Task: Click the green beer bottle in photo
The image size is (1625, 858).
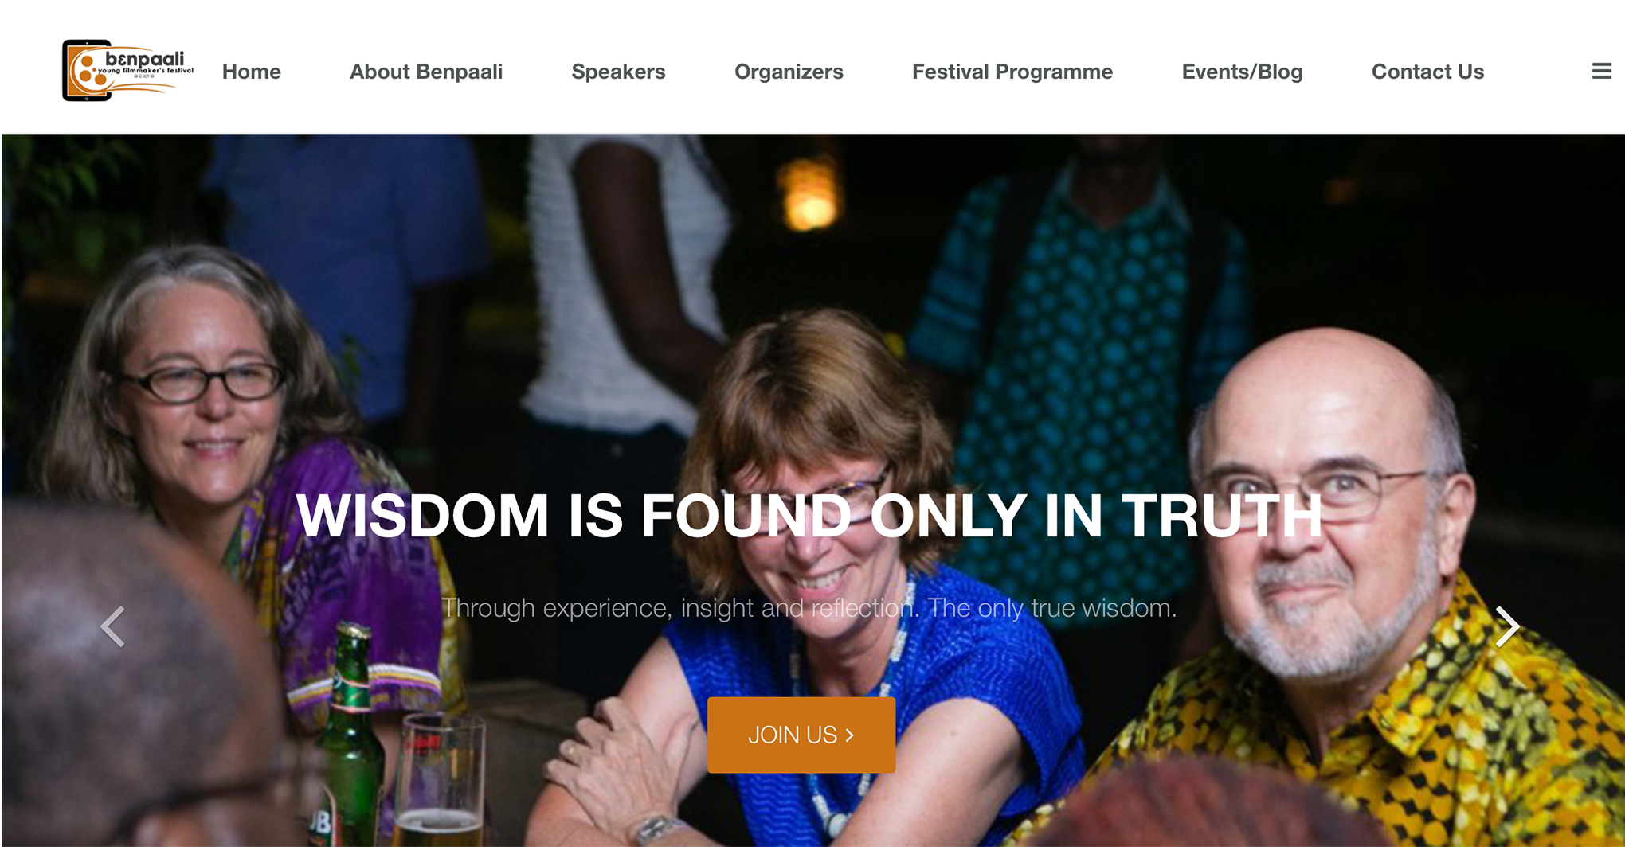Action: [349, 732]
